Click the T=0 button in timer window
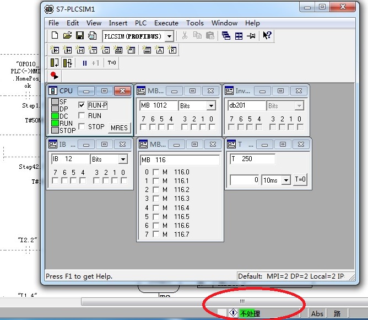368x320 pixels. point(300,180)
